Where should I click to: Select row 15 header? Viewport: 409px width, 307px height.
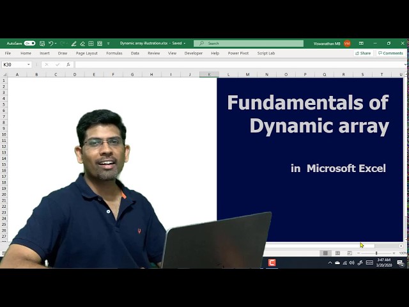[x=4, y=164]
